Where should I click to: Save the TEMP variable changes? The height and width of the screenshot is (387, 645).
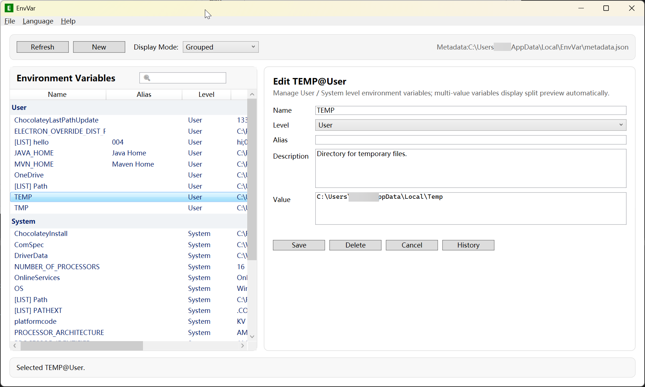click(299, 245)
